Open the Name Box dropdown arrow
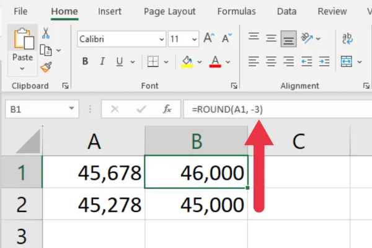This screenshot has width=372, height=248. click(71, 108)
